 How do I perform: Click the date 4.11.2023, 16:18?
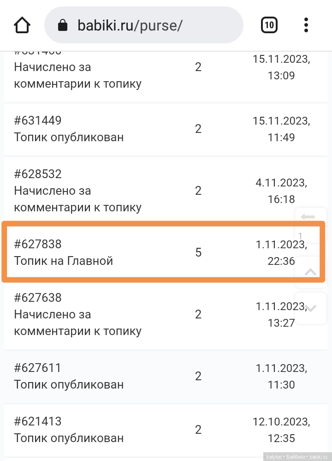pos(281,191)
